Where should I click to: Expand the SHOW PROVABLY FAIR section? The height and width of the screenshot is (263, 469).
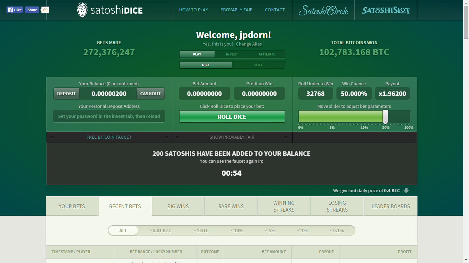(x=232, y=137)
